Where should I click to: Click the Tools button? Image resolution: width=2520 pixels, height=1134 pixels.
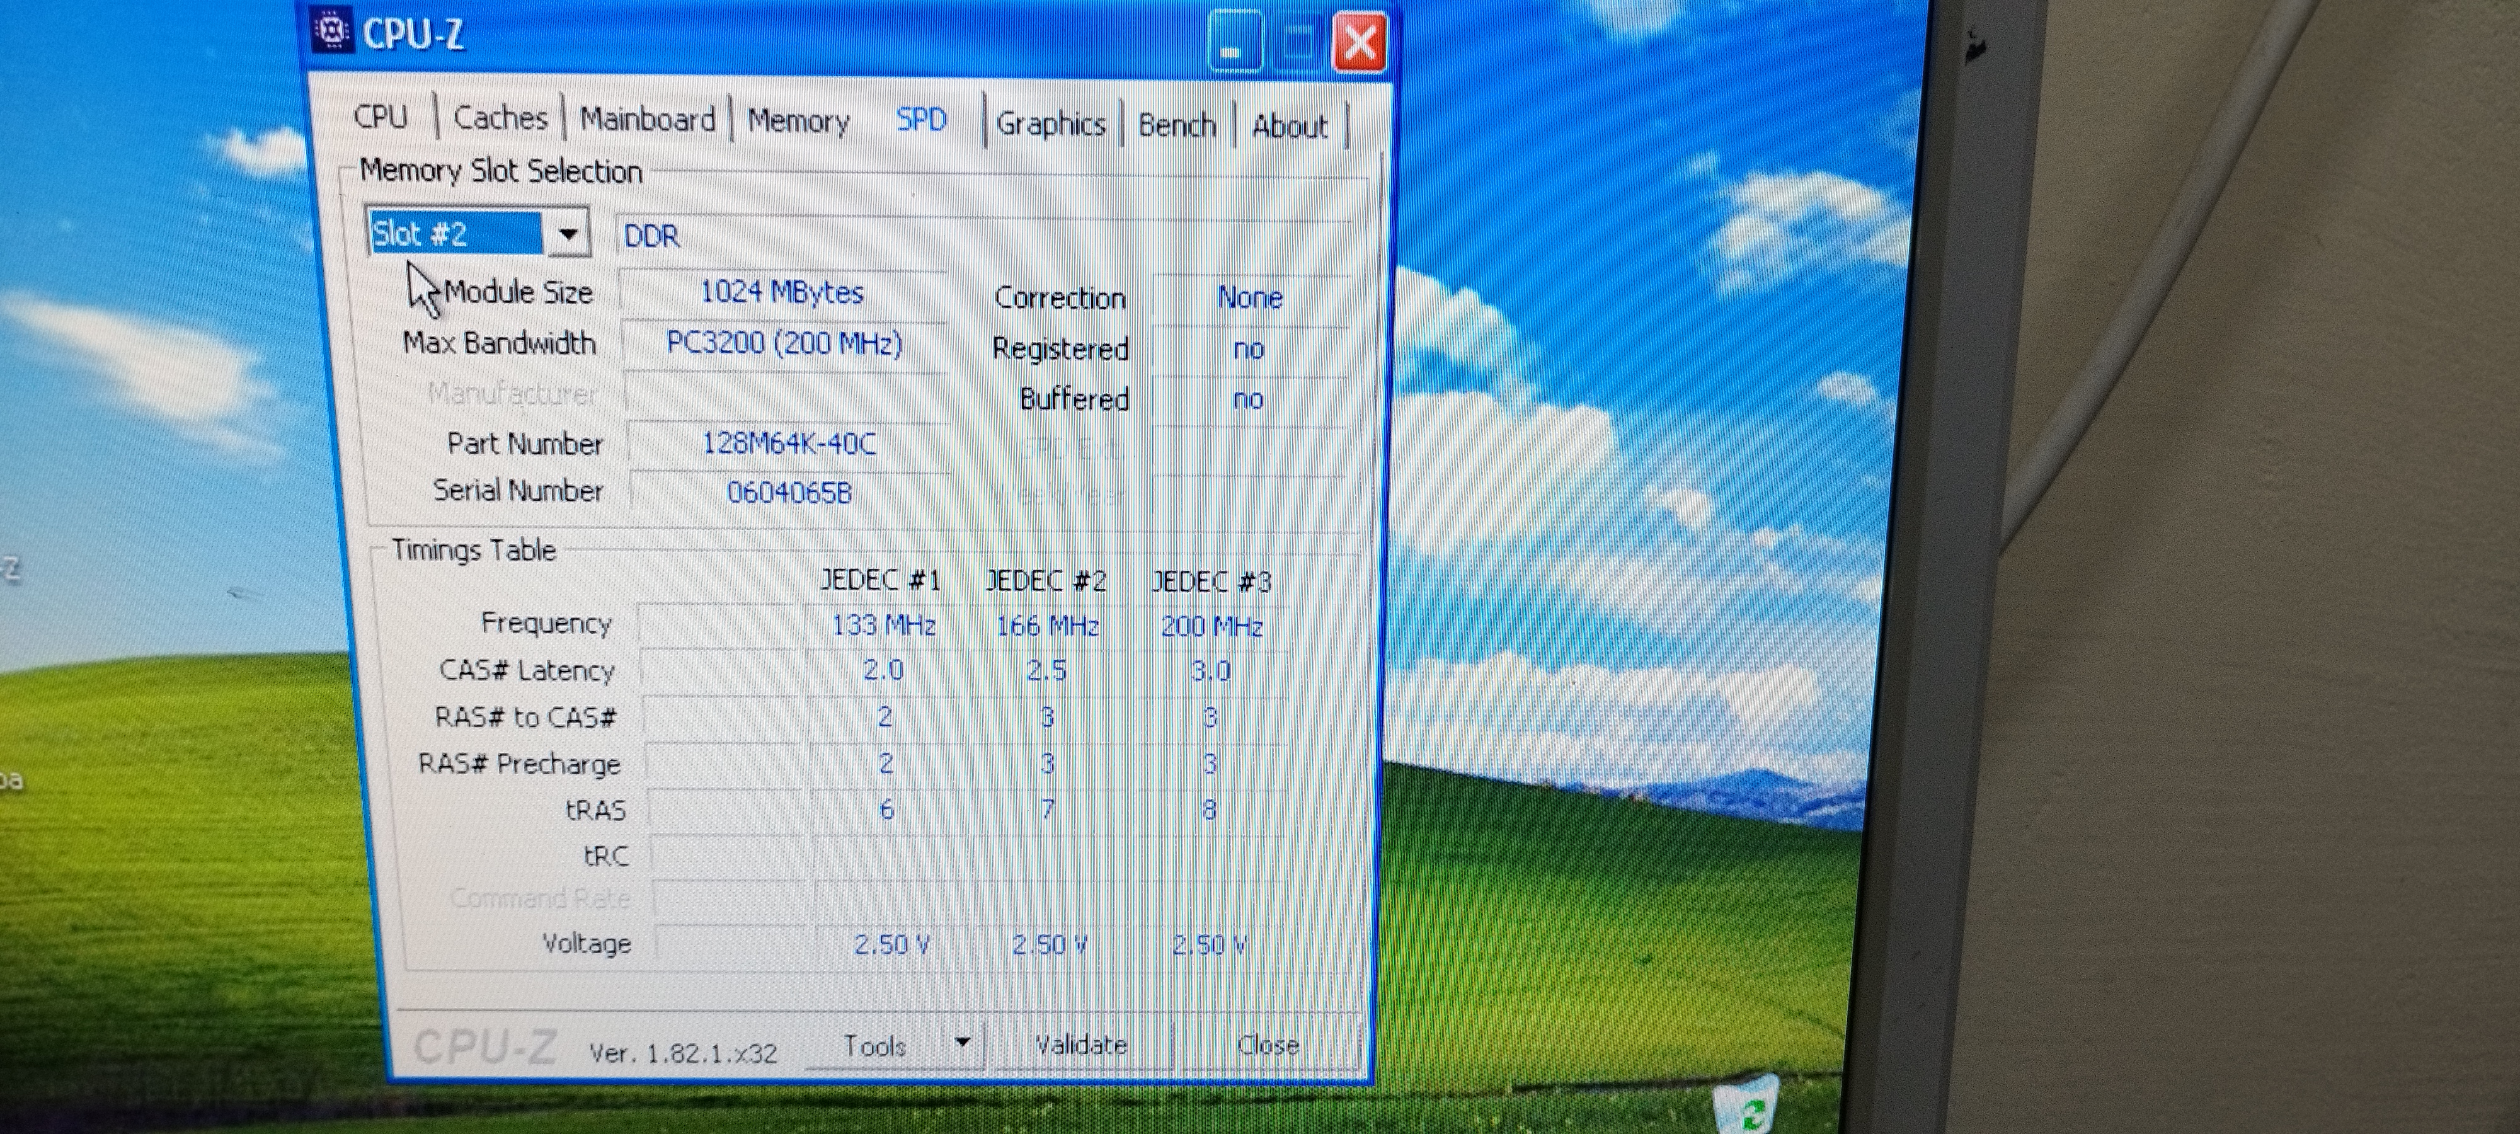point(876,1046)
